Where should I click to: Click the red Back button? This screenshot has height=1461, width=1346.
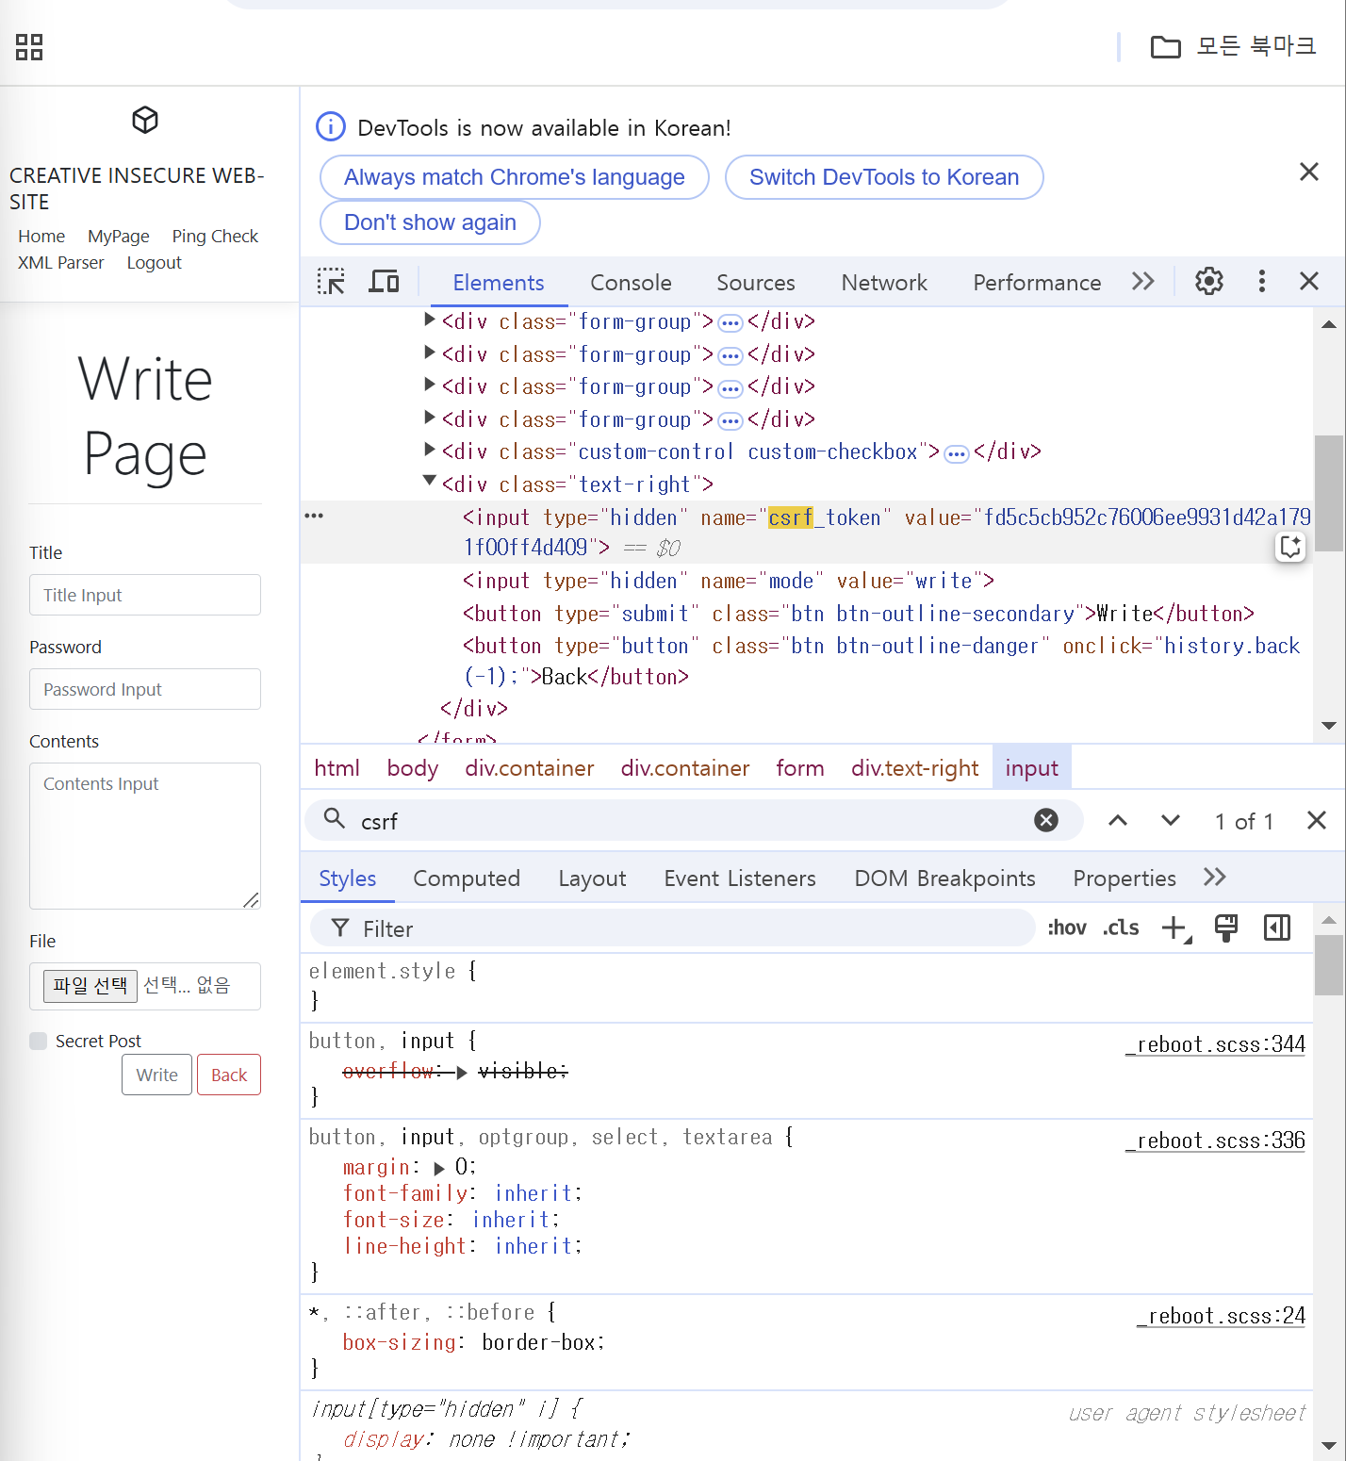click(x=229, y=1075)
